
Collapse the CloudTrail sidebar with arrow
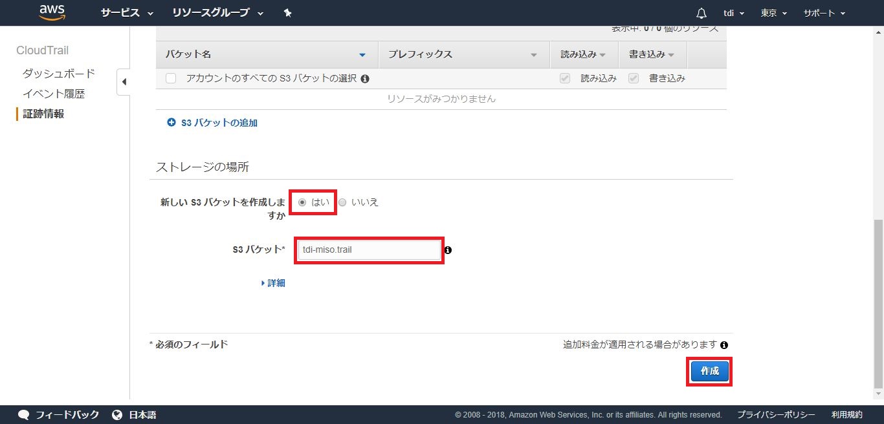coord(124,82)
